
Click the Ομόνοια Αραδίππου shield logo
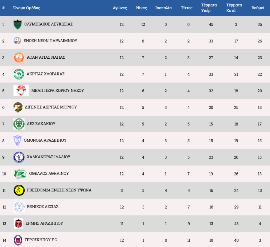coord(17,140)
